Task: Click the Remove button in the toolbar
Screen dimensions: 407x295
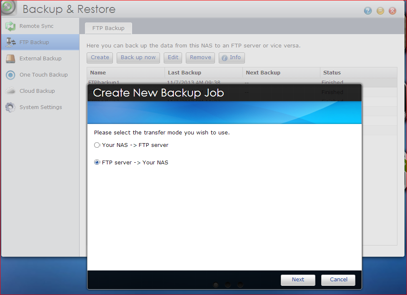Action: pyautogui.click(x=200, y=57)
